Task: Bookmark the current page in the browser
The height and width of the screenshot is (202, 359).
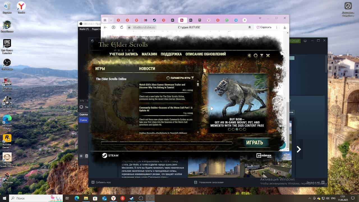Action: tap(250, 27)
